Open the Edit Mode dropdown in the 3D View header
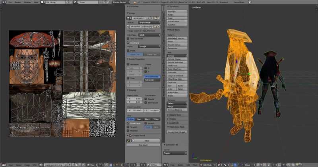Image resolution: width=318 pixels, height=167 pixels. point(208,165)
